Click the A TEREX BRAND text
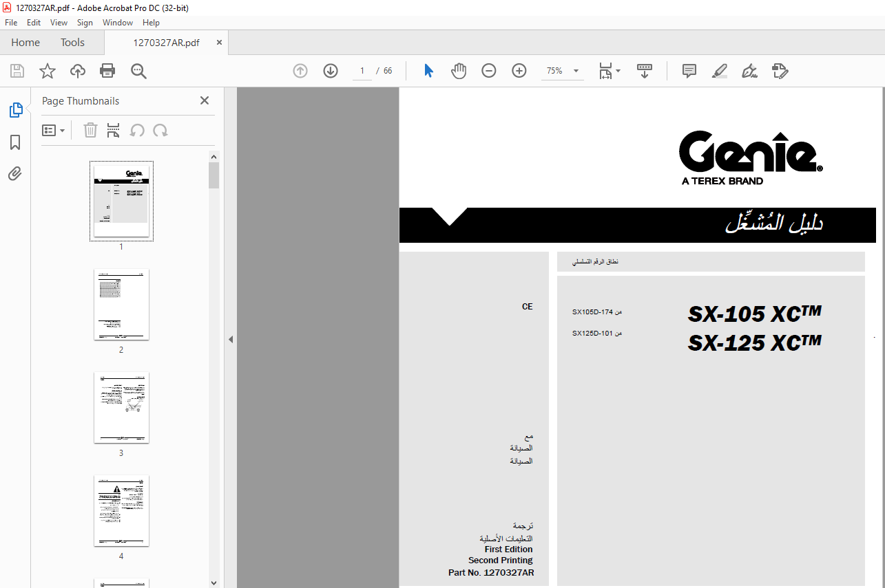Image resolution: width=885 pixels, height=588 pixels. 722,181
